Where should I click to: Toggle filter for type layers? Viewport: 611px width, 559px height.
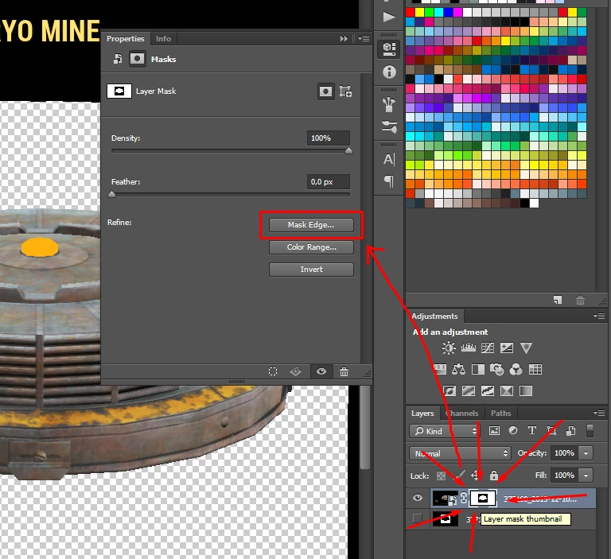pos(532,430)
